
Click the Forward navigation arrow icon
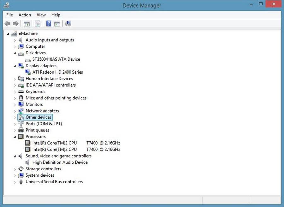[15, 23]
